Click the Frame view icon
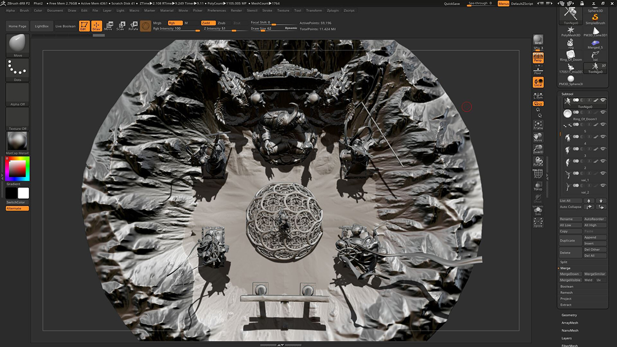The image size is (617, 347). tap(538, 125)
